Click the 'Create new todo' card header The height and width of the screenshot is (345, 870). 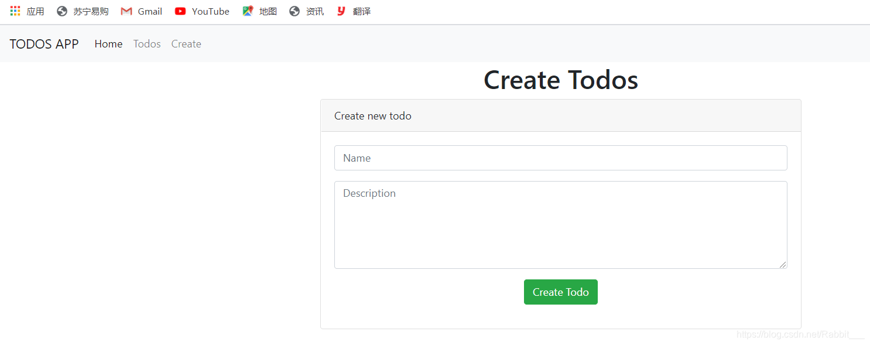560,116
